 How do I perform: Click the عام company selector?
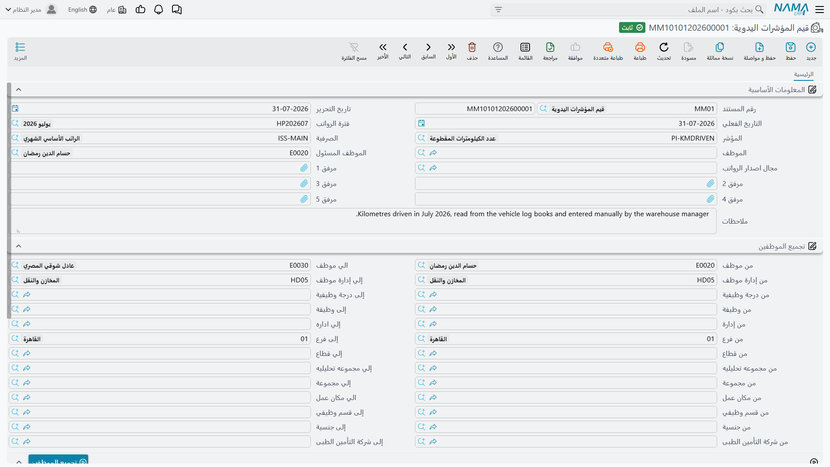click(117, 10)
